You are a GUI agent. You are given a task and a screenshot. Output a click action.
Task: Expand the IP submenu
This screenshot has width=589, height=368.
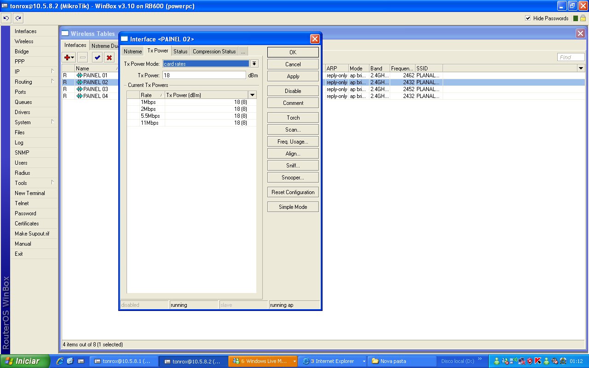[x=52, y=71]
